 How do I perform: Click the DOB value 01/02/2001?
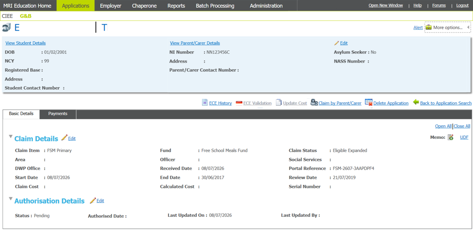pyautogui.click(x=55, y=52)
